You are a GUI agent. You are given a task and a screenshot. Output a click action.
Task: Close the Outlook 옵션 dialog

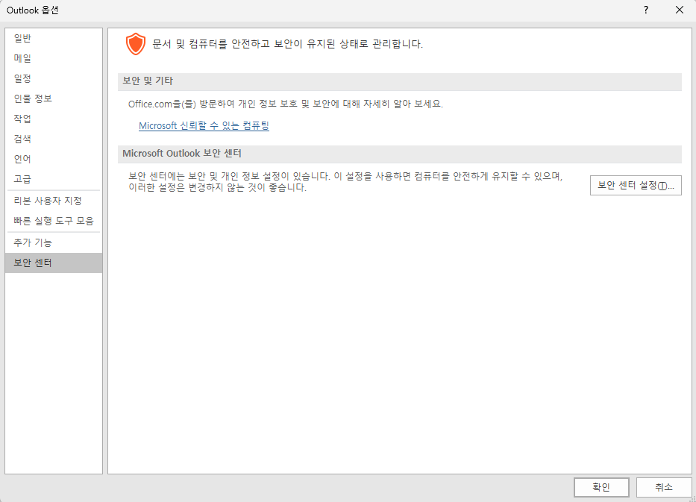pyautogui.click(x=679, y=10)
